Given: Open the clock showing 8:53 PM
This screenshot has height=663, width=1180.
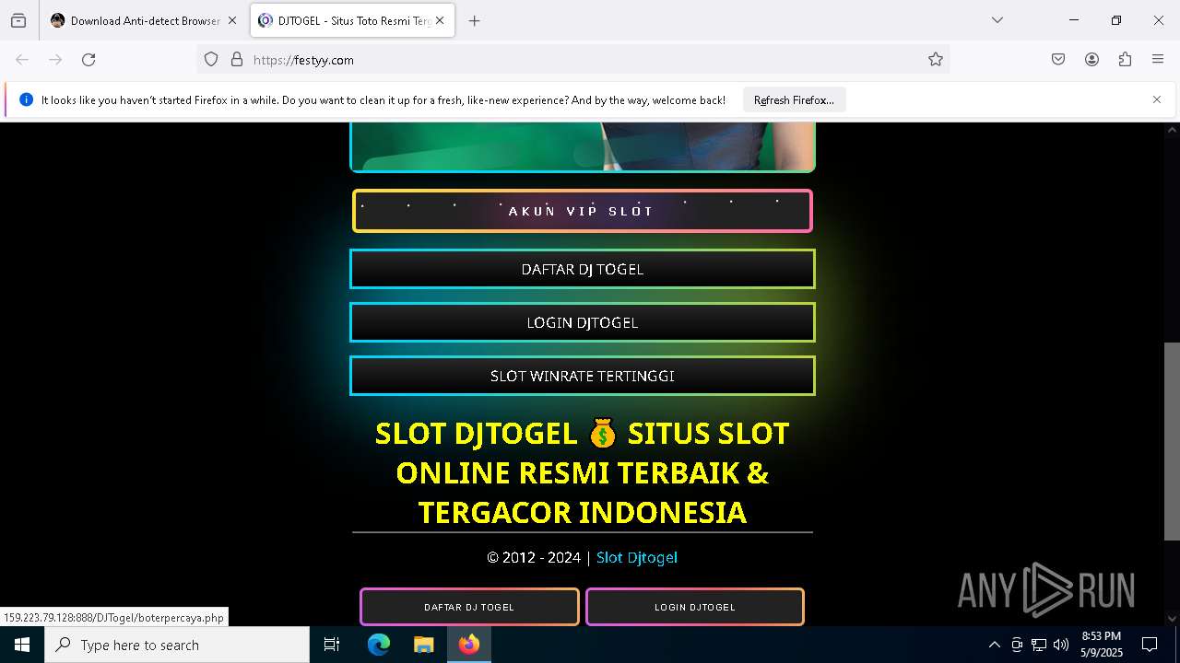Looking at the screenshot, I should 1101,645.
